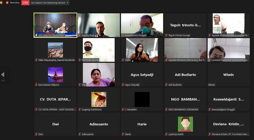The height and width of the screenshot is (140, 254).
Task: Go to previous gallery page arrow
Action: coord(3,75)
